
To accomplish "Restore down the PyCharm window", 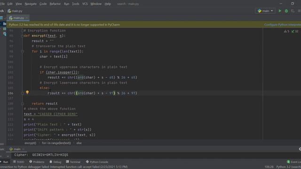I will pyautogui.click(x=293, y=4).
